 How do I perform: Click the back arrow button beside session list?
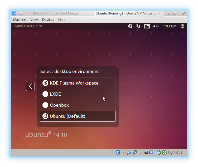[x=30, y=86]
